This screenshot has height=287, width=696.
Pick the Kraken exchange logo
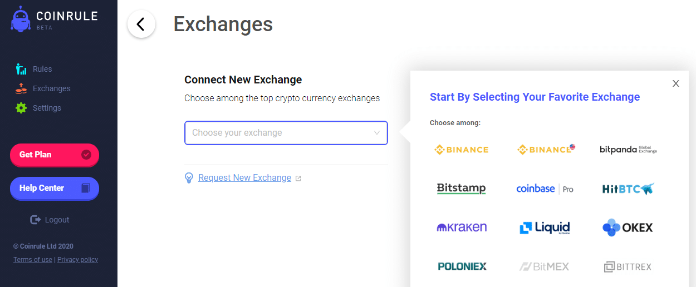coord(462,227)
